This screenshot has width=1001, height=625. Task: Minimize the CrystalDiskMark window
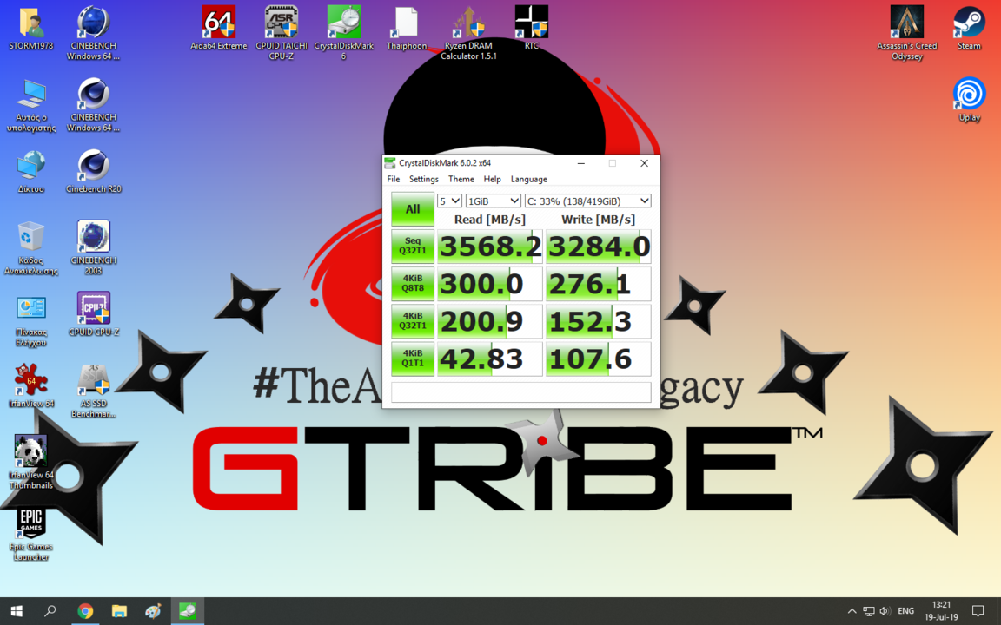click(x=581, y=163)
